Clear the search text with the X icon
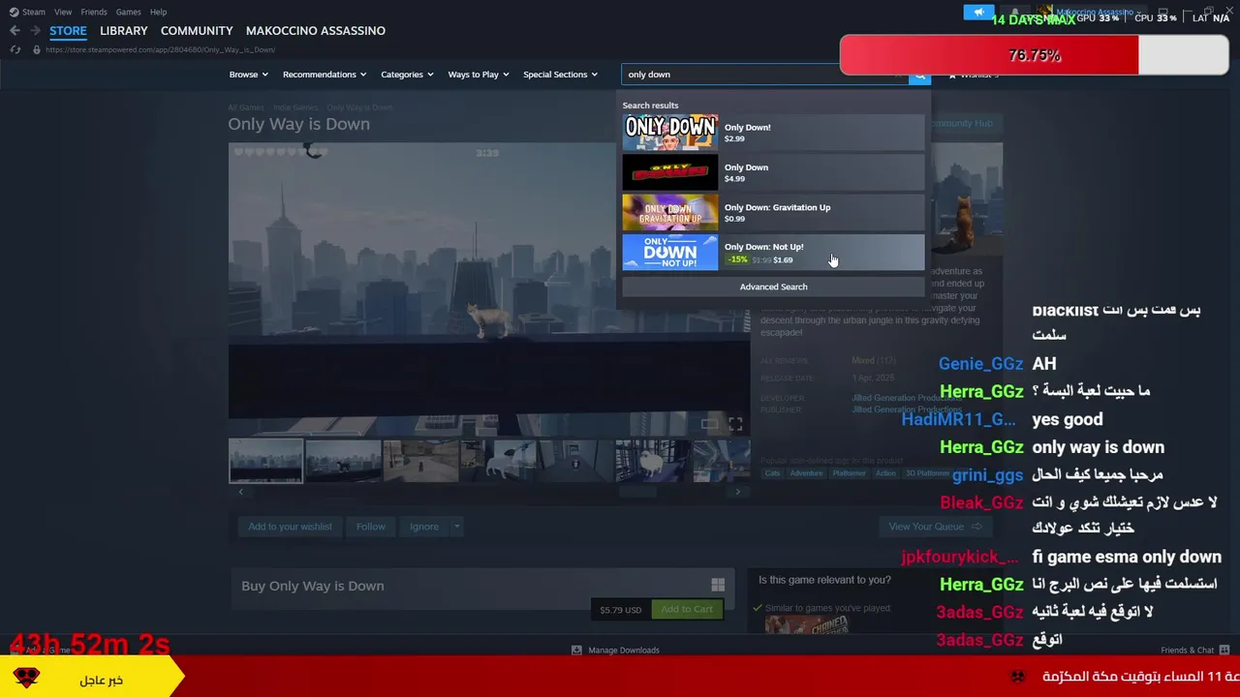 point(898,75)
